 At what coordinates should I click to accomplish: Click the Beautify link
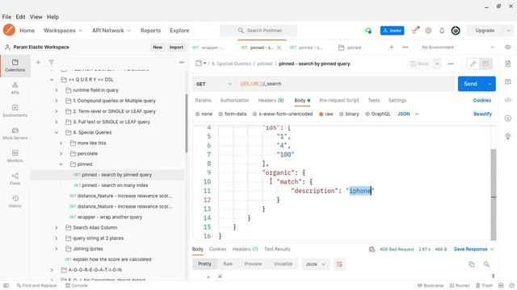[482, 114]
